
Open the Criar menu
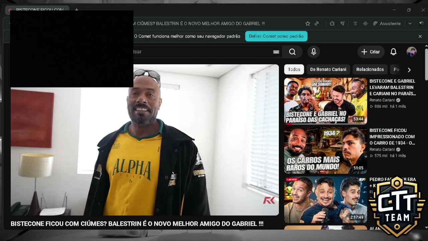[371, 52]
